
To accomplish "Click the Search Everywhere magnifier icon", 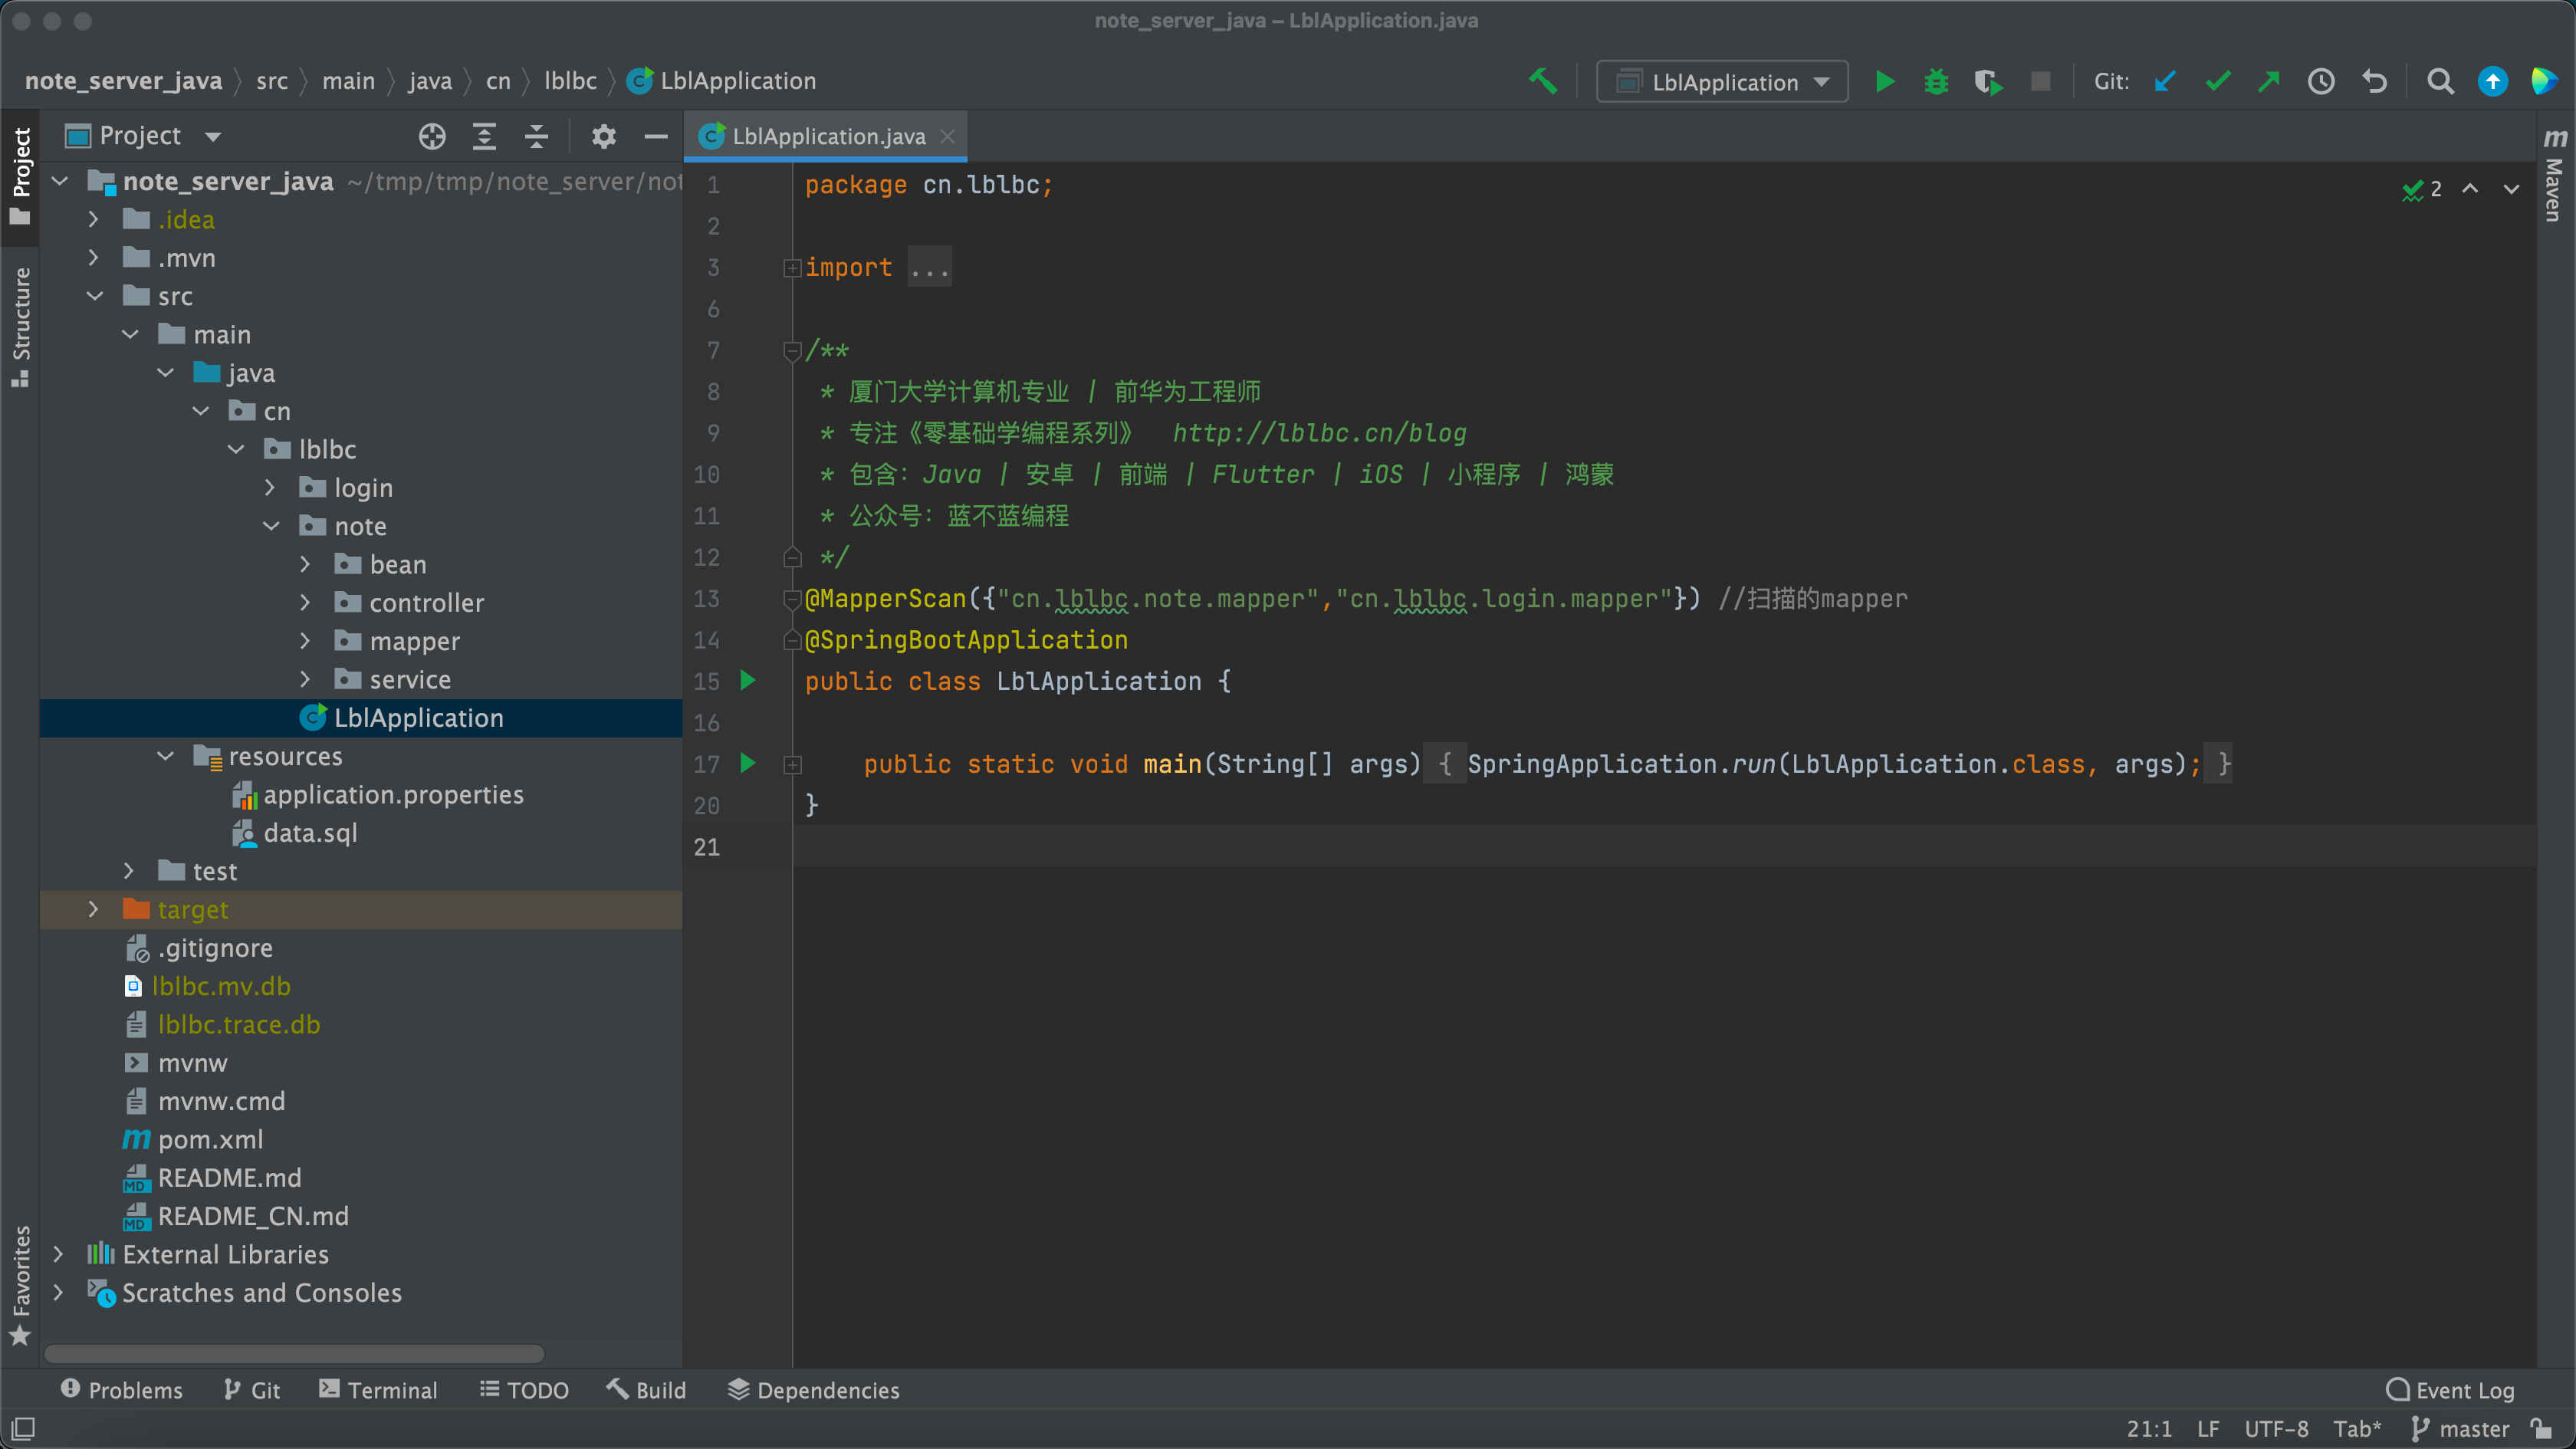I will (2440, 81).
